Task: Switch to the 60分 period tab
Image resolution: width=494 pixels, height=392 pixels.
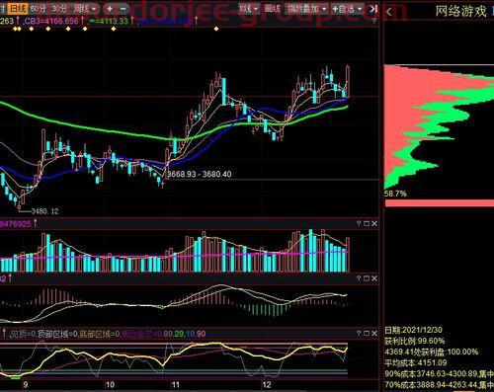Action: [39, 9]
